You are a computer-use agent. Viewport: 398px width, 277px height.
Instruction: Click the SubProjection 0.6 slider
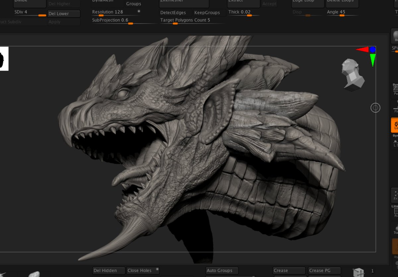(x=124, y=21)
